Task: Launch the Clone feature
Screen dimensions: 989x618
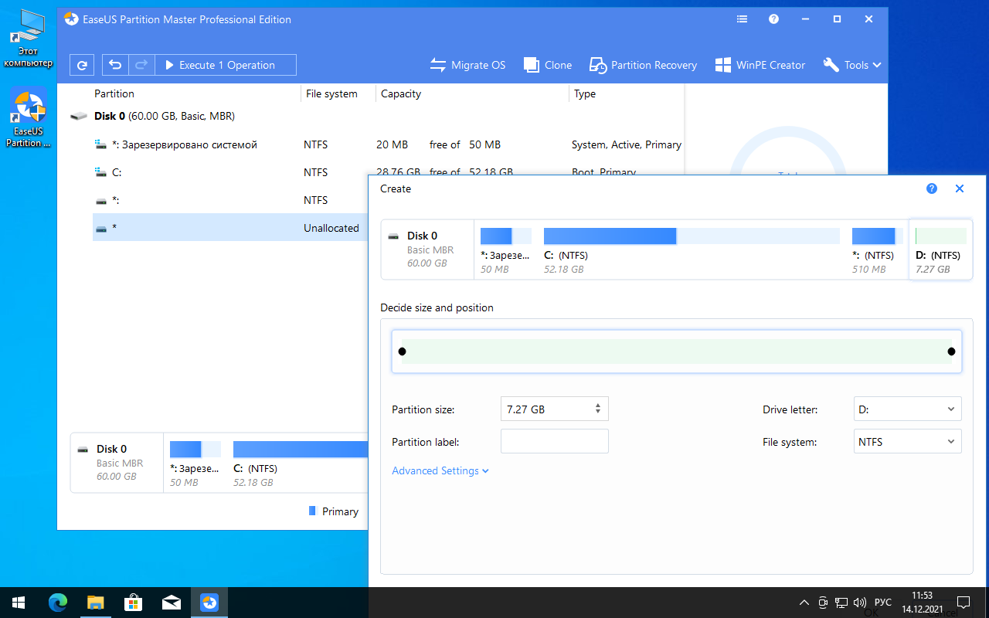Action: pyautogui.click(x=548, y=65)
